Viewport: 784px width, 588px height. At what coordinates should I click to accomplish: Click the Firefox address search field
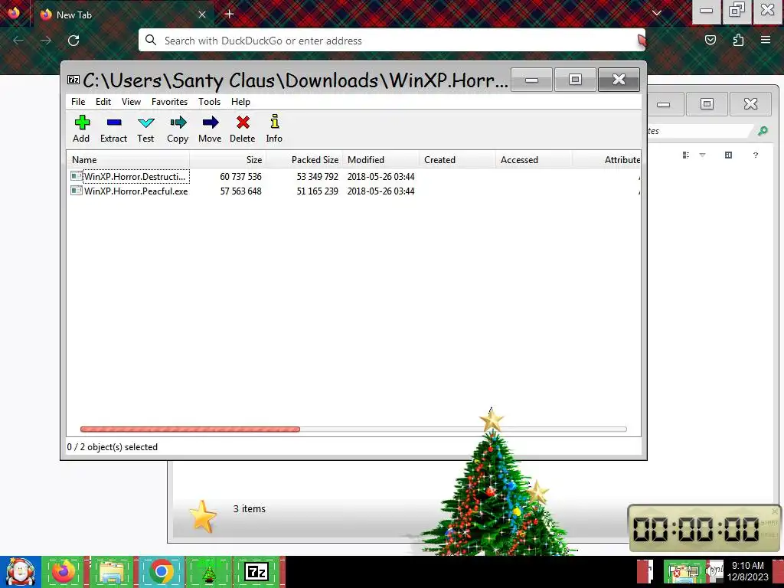pyautogui.click(x=391, y=40)
